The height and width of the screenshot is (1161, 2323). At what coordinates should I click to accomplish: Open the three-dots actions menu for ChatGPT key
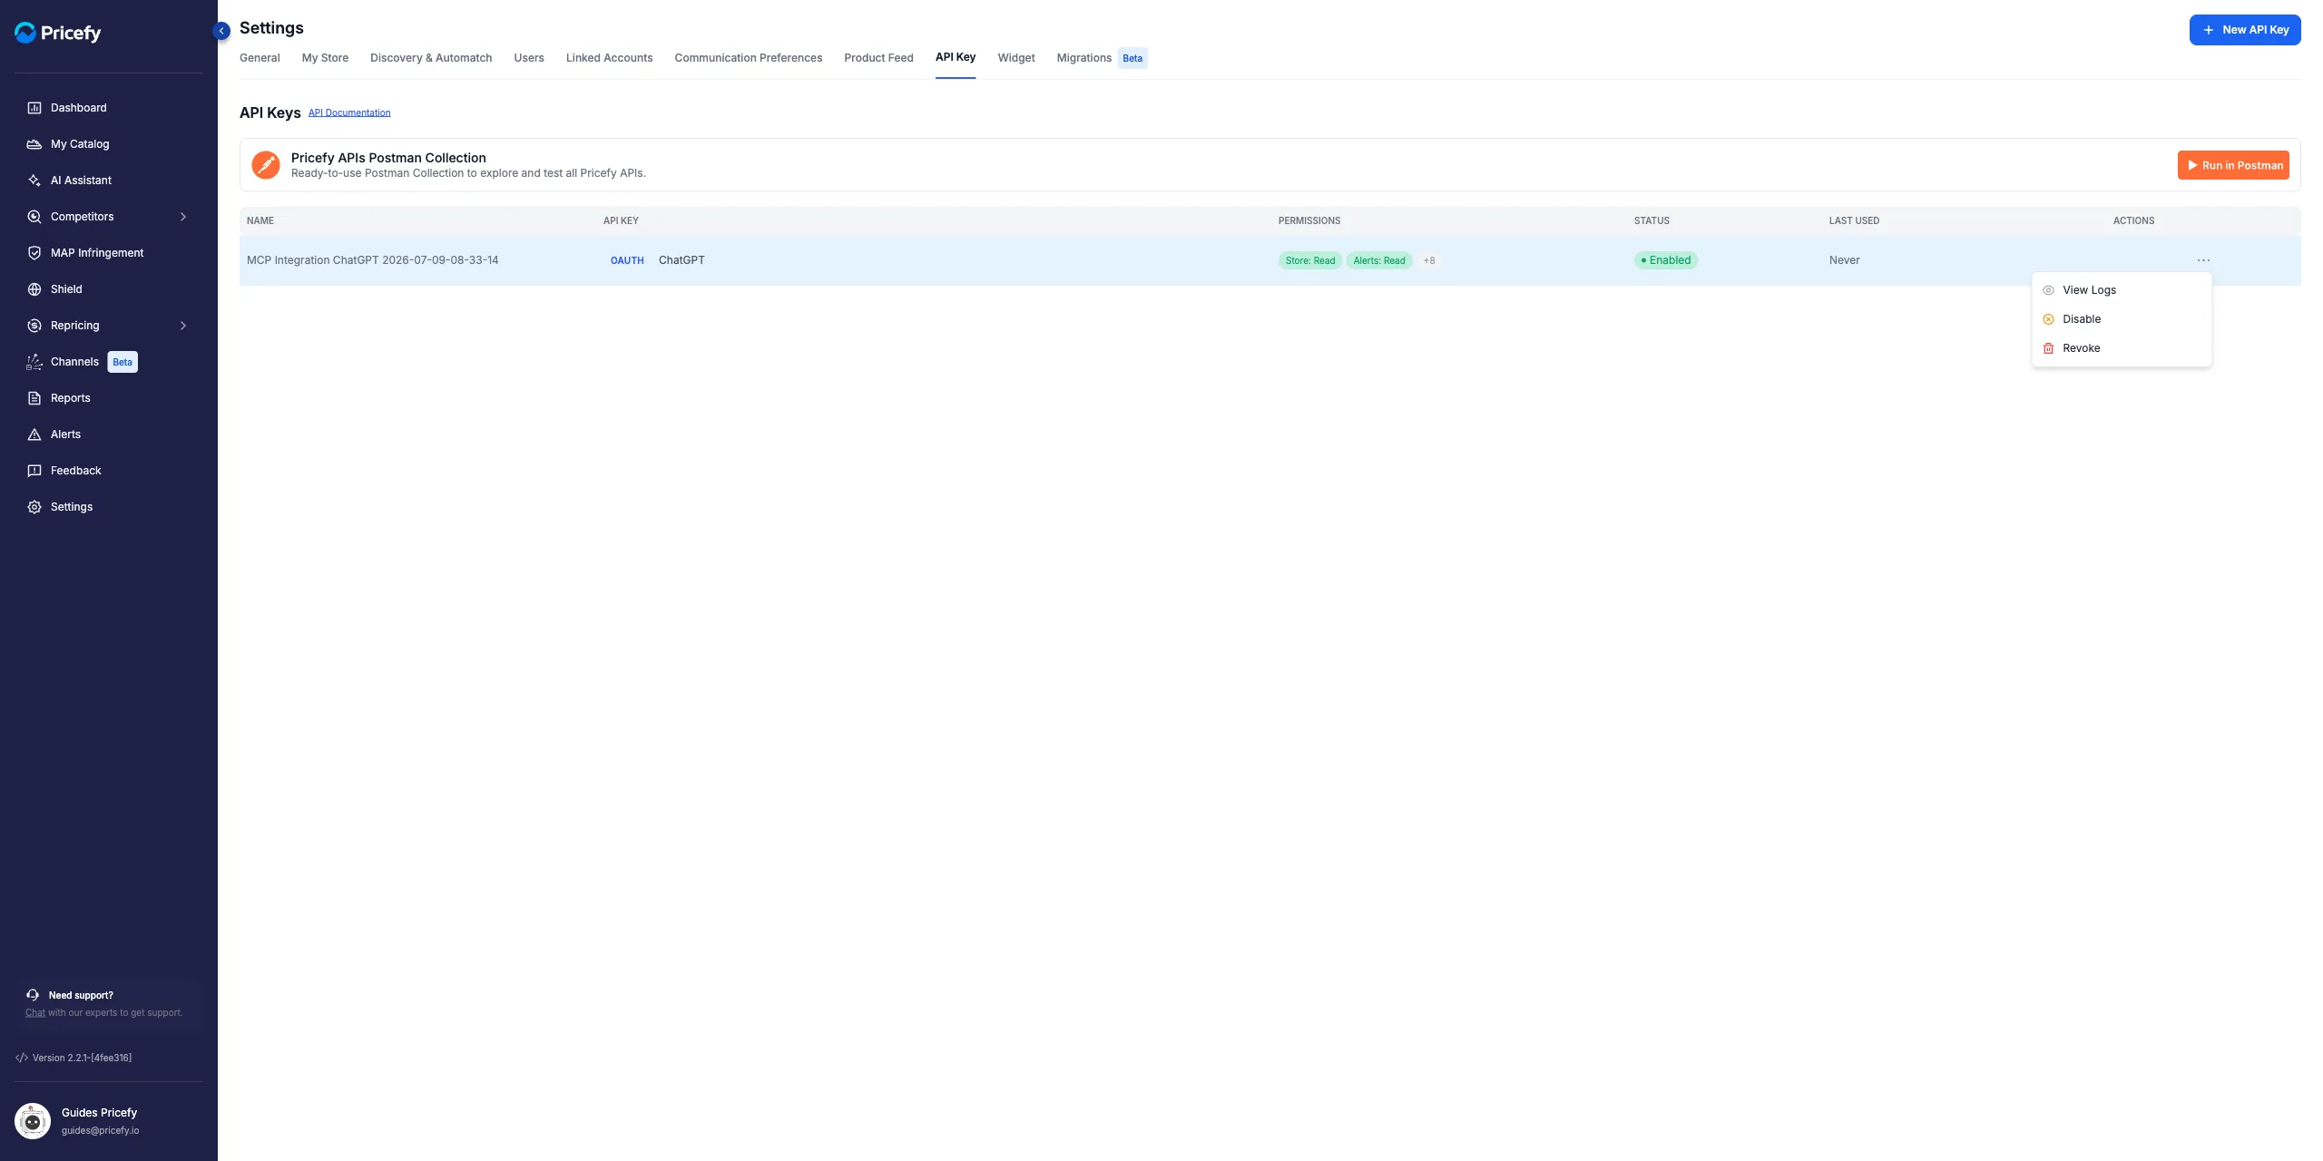(x=2203, y=260)
